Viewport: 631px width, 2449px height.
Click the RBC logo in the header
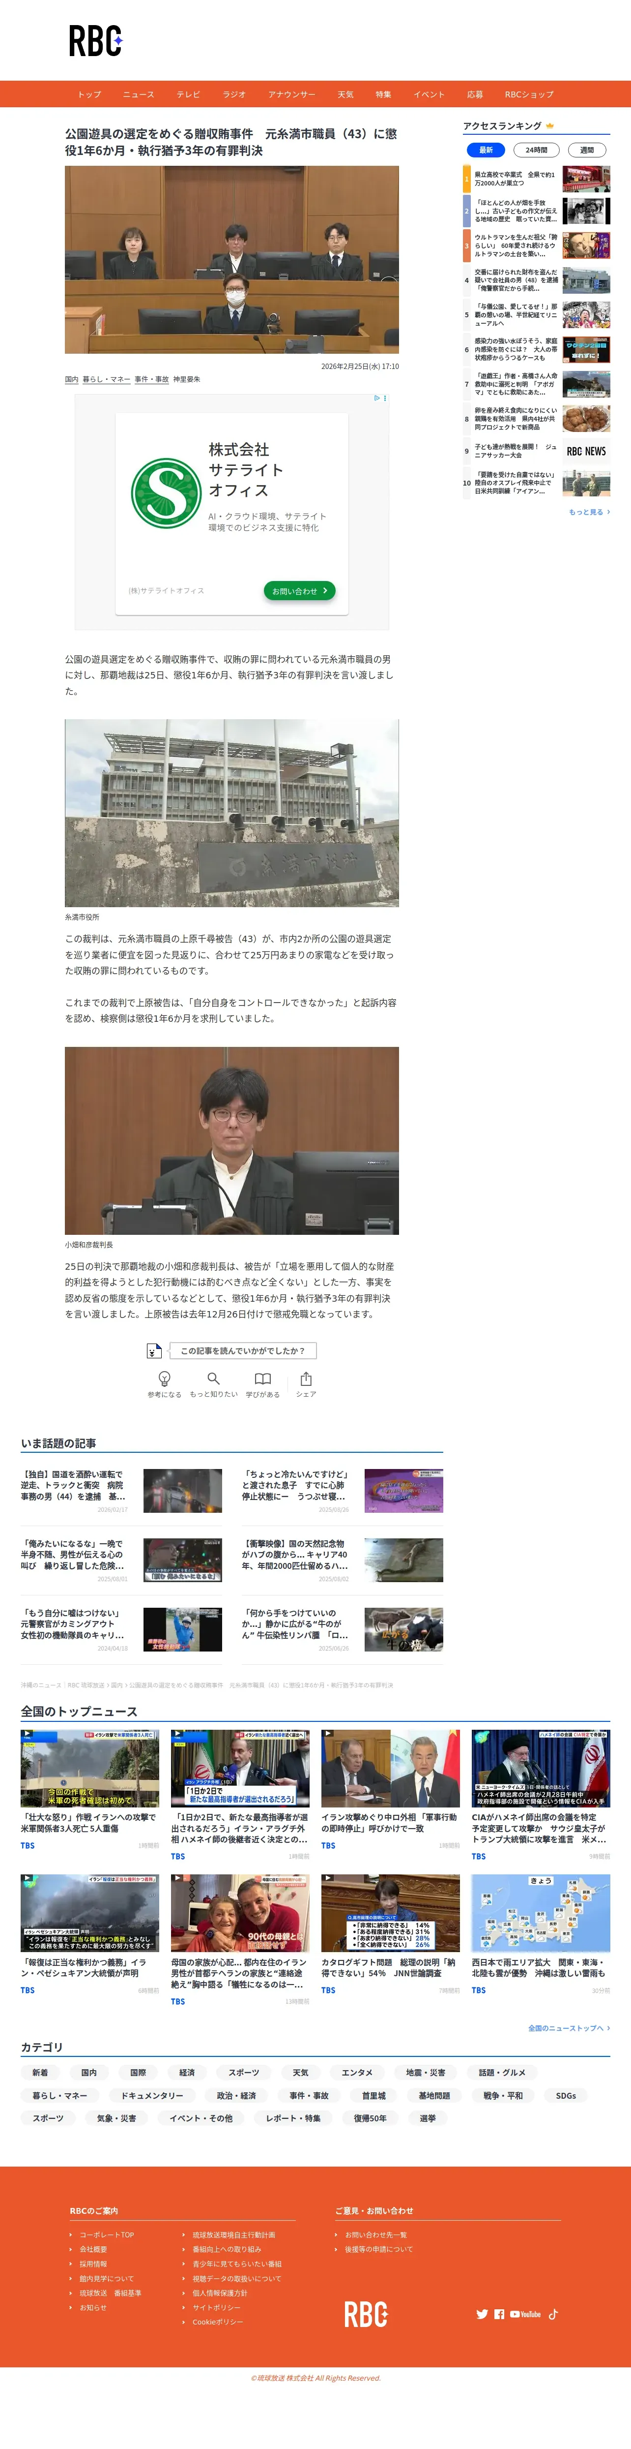coord(95,41)
